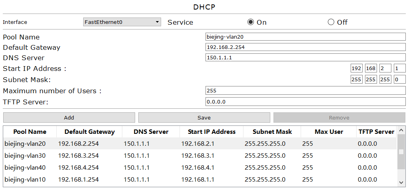Click Maximum number of Users field
Image resolution: width=407 pixels, height=188 pixels.
point(305,90)
